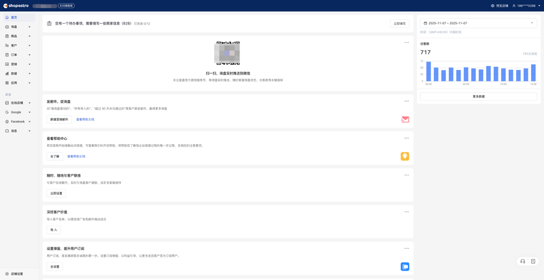Screen dimensions: 544x280
Task: Expand the 数据 menu chevron
Action: (x=29, y=73)
